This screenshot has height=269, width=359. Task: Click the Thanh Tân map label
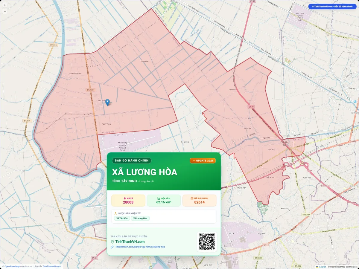tap(241, 188)
